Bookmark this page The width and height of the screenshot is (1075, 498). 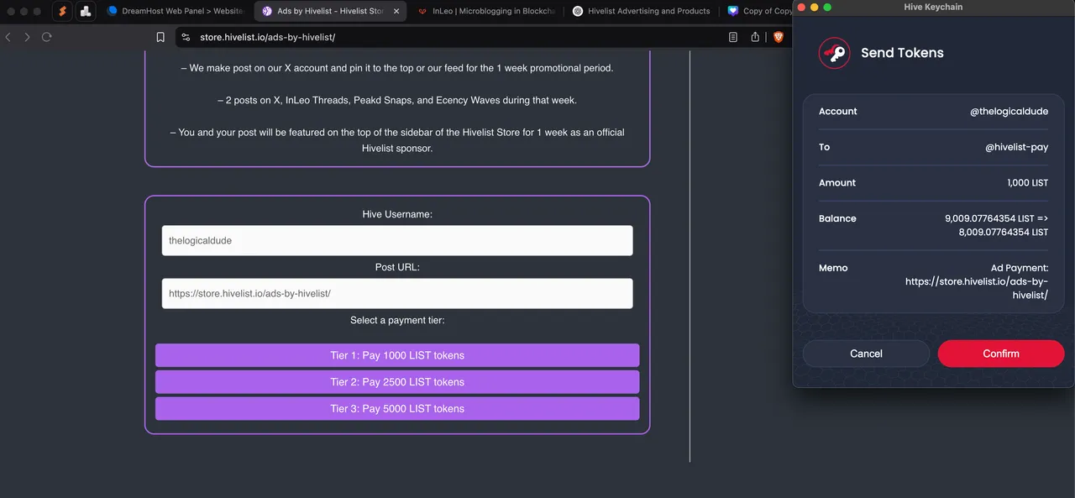[160, 37]
